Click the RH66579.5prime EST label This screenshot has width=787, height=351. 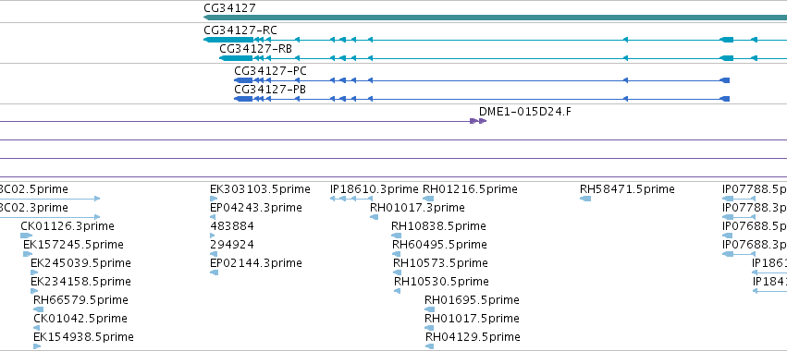tap(80, 300)
